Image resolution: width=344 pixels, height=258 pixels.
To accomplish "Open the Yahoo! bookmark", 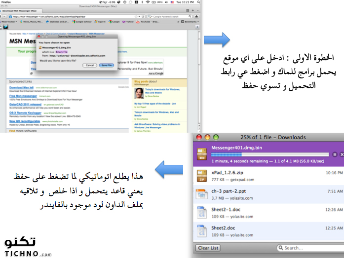I will coord(128,22).
